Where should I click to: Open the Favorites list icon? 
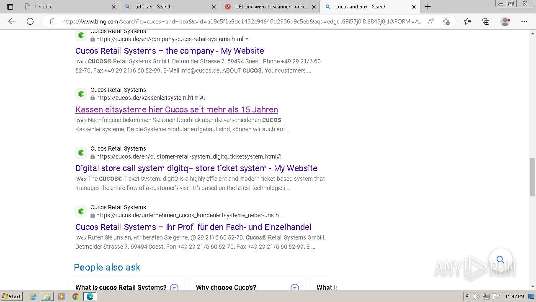[467, 21]
